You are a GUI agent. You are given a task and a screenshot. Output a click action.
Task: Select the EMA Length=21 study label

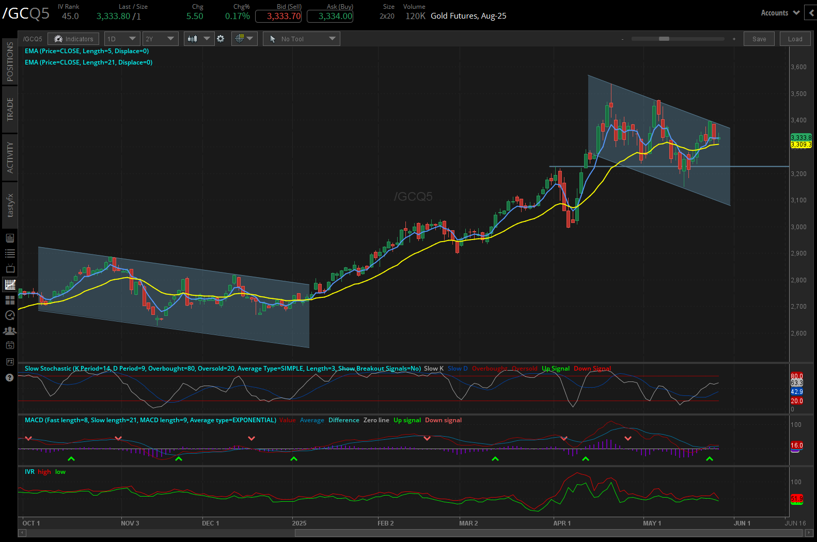(88, 62)
